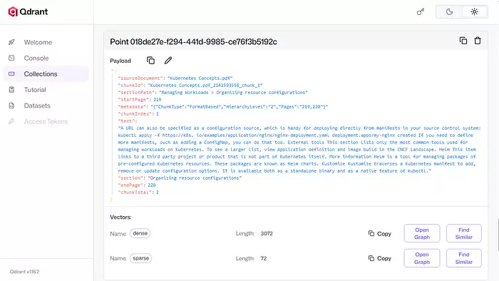Click the API key icon in header
499x281 pixels.
pos(421,12)
